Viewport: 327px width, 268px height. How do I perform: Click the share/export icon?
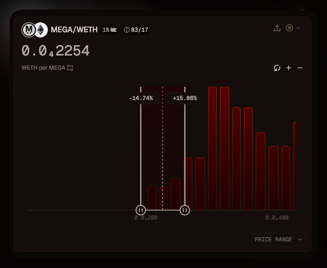pos(277,28)
